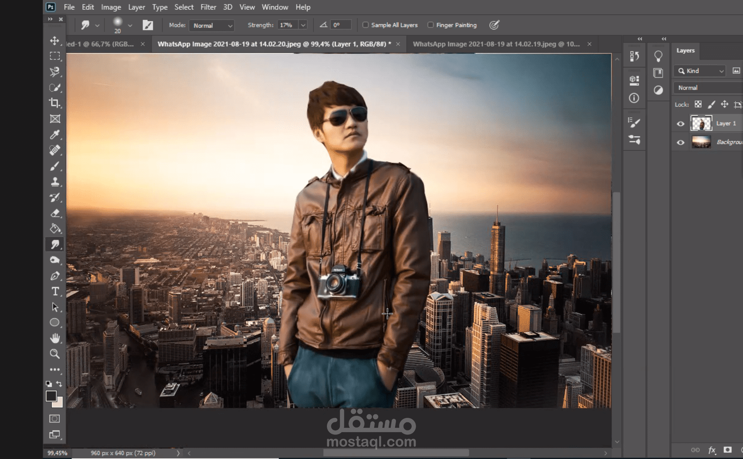
Task: Enable Finger Painting checkbox
Action: 430,25
